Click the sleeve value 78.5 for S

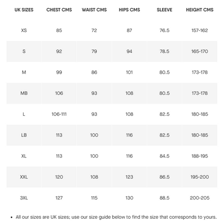coord(164,51)
